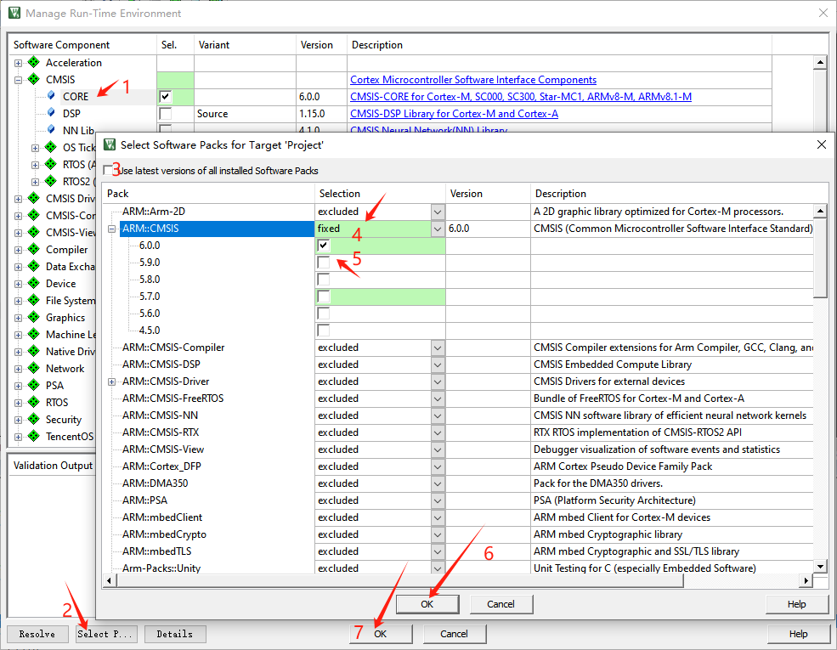Screen dimensions: 837x650
Task: Click the Select Packs button
Action: pyautogui.click(x=106, y=634)
